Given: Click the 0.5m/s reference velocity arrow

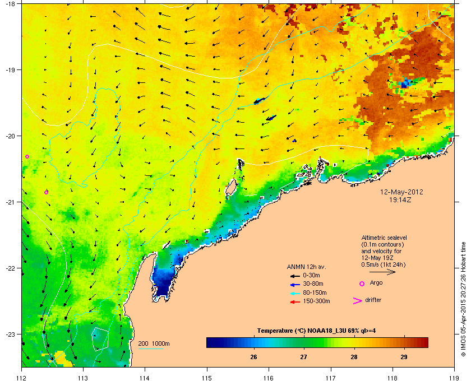Looking at the screenshot, I should [382, 272].
